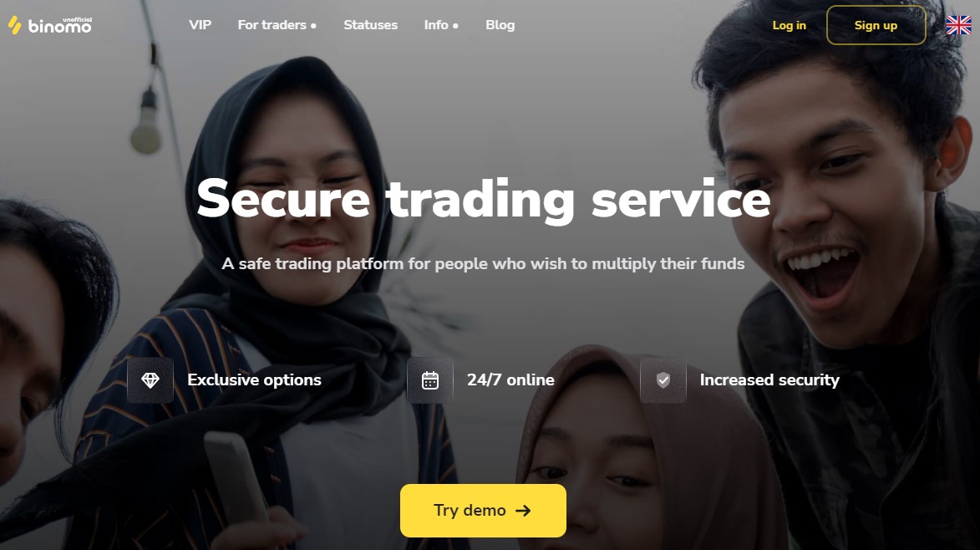The width and height of the screenshot is (980, 550).
Task: Click the Secure trading service headline
Action: 483,200
